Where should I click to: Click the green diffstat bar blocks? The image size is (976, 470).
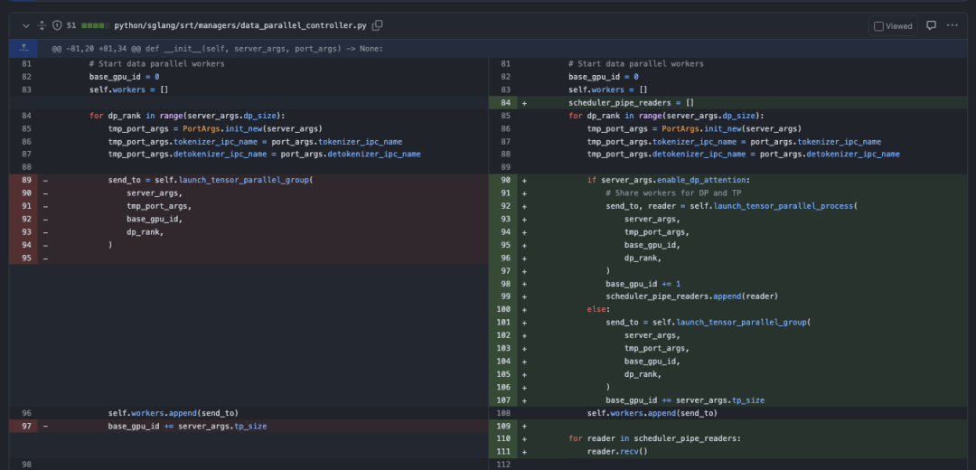click(x=94, y=25)
